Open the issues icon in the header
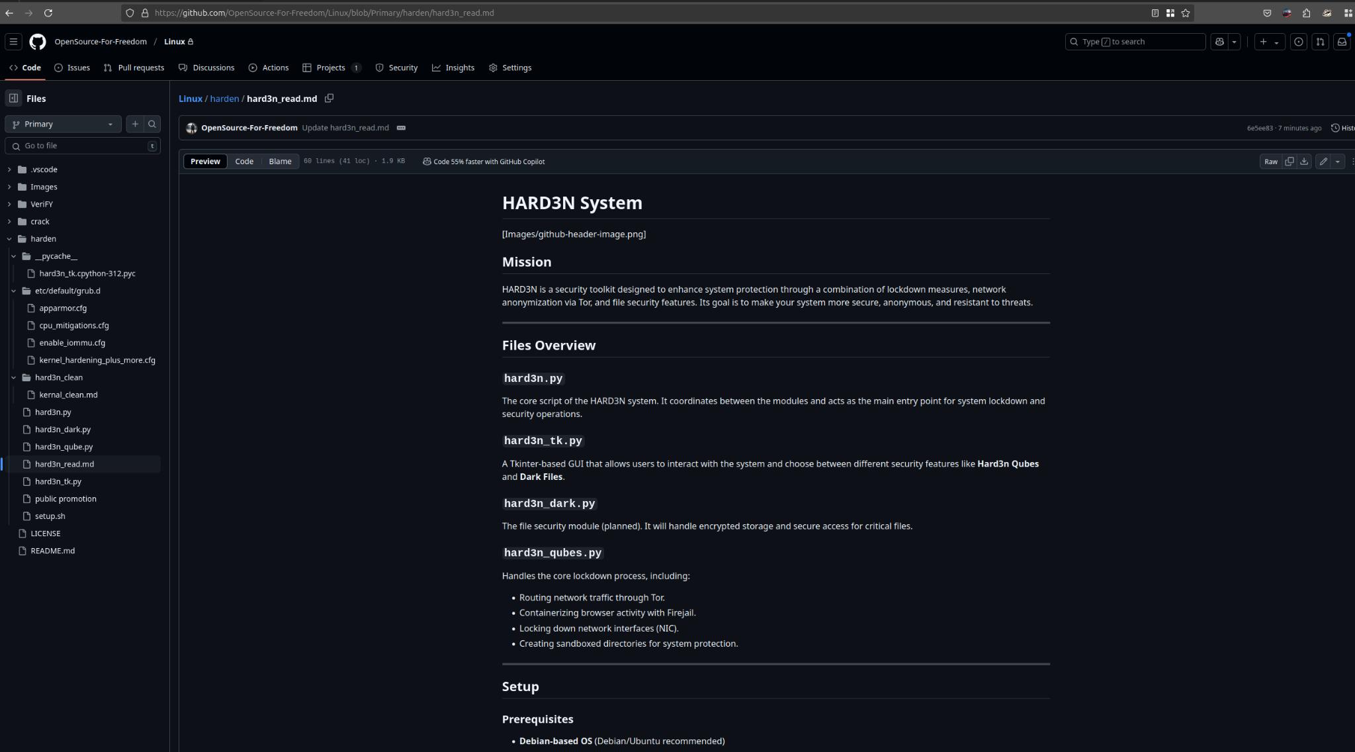 point(1298,41)
